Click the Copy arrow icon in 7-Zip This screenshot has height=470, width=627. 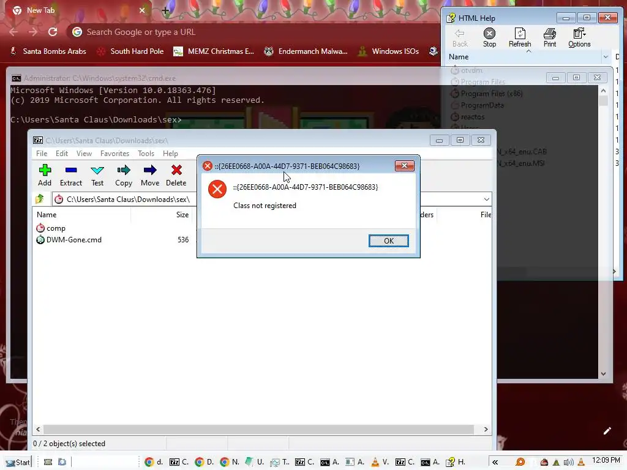pos(124,170)
